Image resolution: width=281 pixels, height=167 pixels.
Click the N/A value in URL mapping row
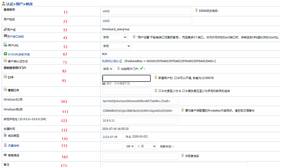104,54
